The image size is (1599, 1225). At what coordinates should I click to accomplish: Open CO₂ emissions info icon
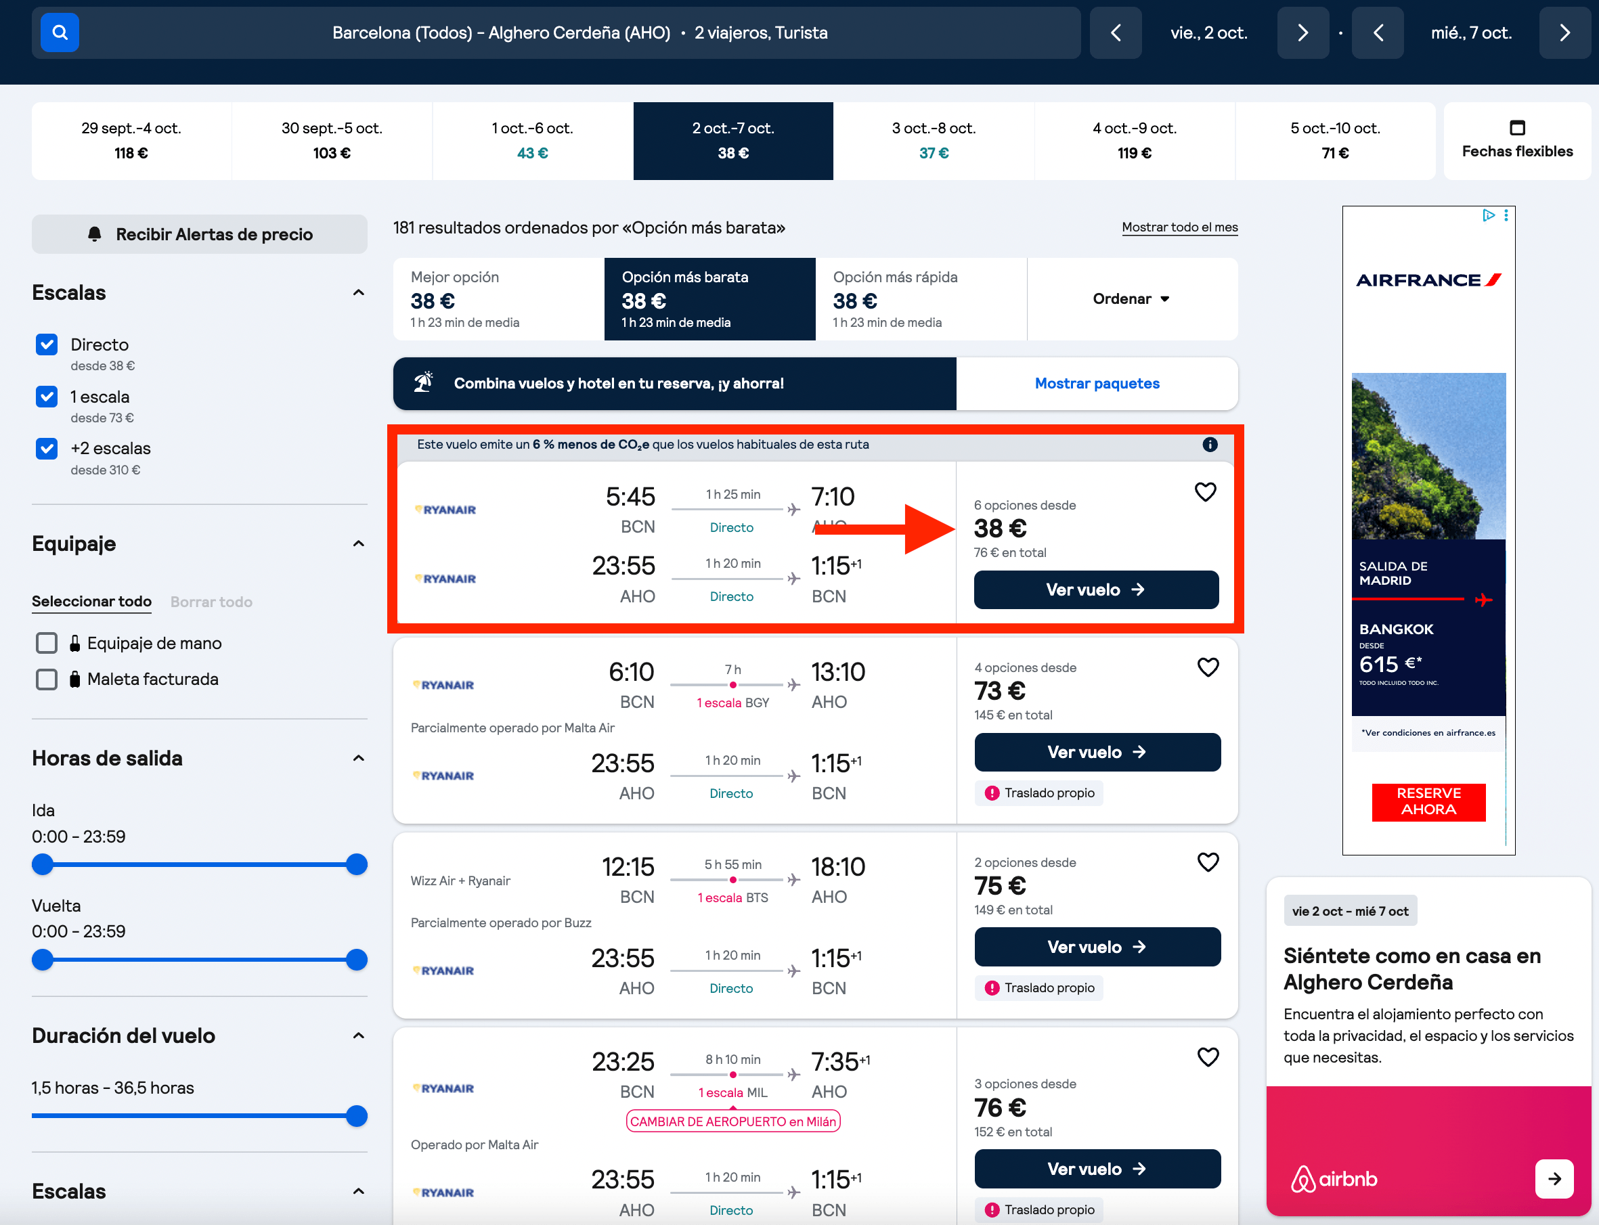1210,445
